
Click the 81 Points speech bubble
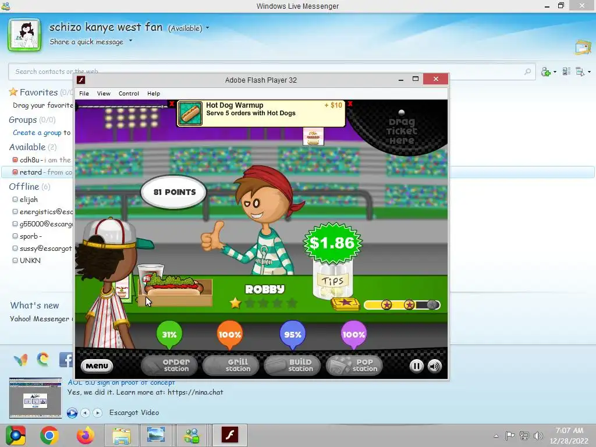pyautogui.click(x=174, y=192)
